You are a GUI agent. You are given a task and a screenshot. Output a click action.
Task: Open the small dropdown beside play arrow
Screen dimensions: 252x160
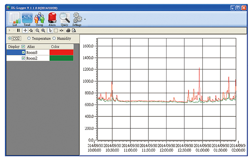pos(14,30)
